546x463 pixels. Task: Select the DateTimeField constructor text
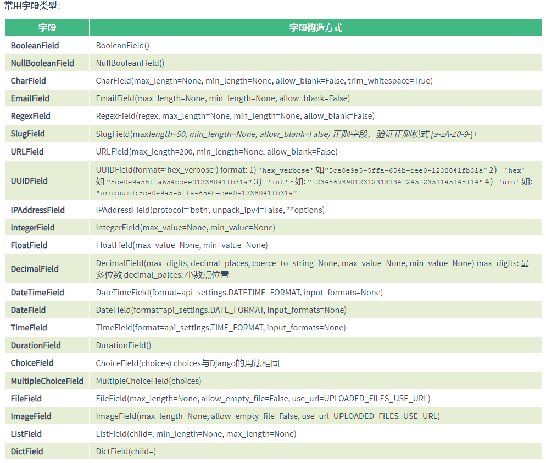[239, 293]
